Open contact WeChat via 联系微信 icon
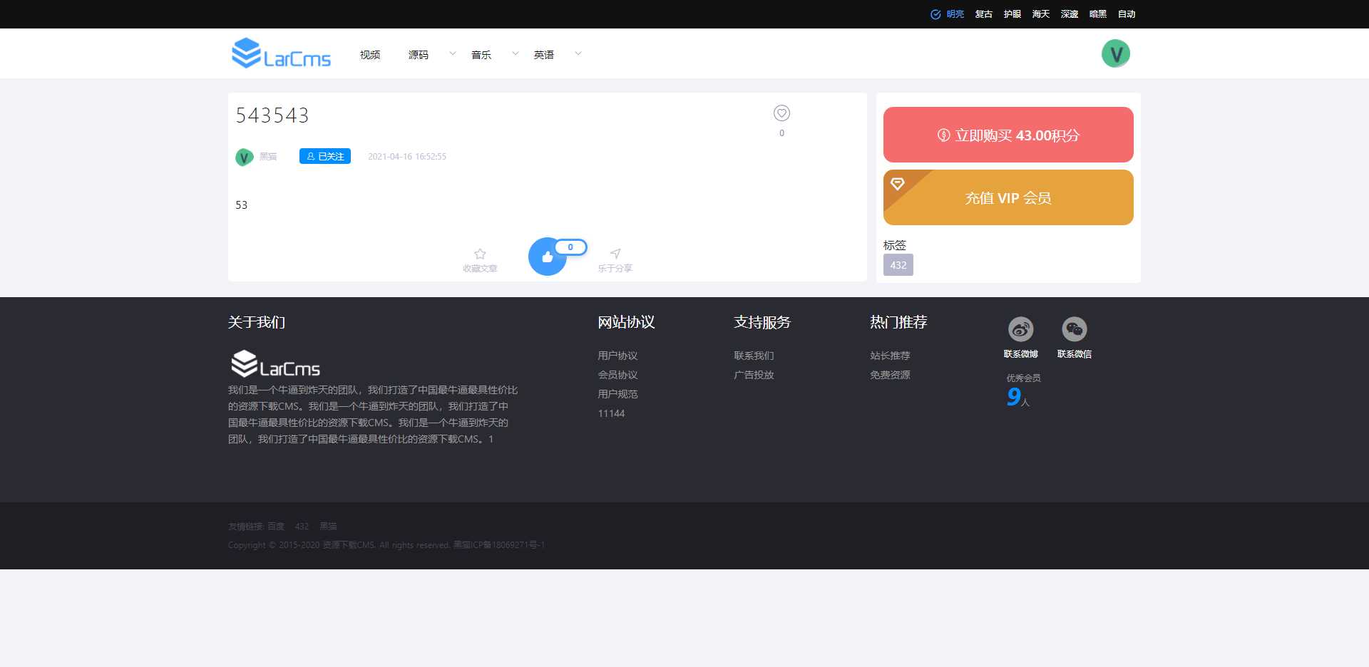 [1075, 328]
